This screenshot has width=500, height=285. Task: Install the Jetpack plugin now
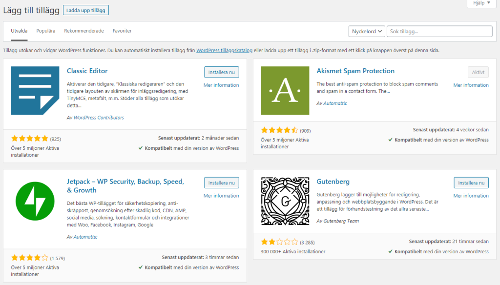(x=222, y=183)
